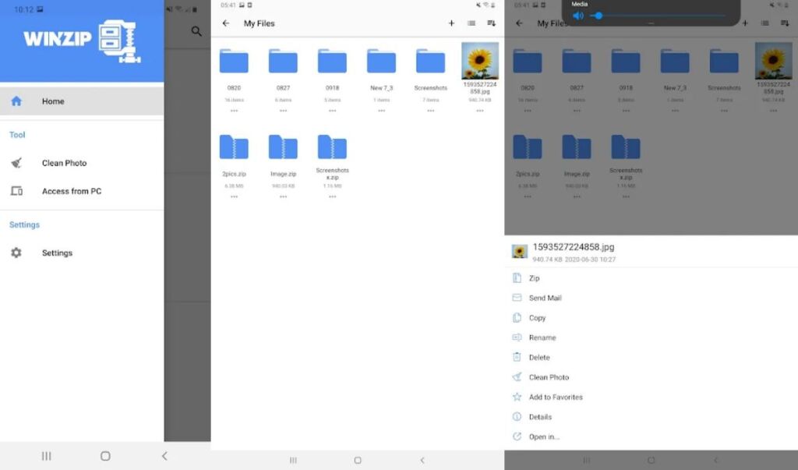The height and width of the screenshot is (470, 798).
Task: Open the 2pics.zip archive in the middle screen
Action: point(234,147)
